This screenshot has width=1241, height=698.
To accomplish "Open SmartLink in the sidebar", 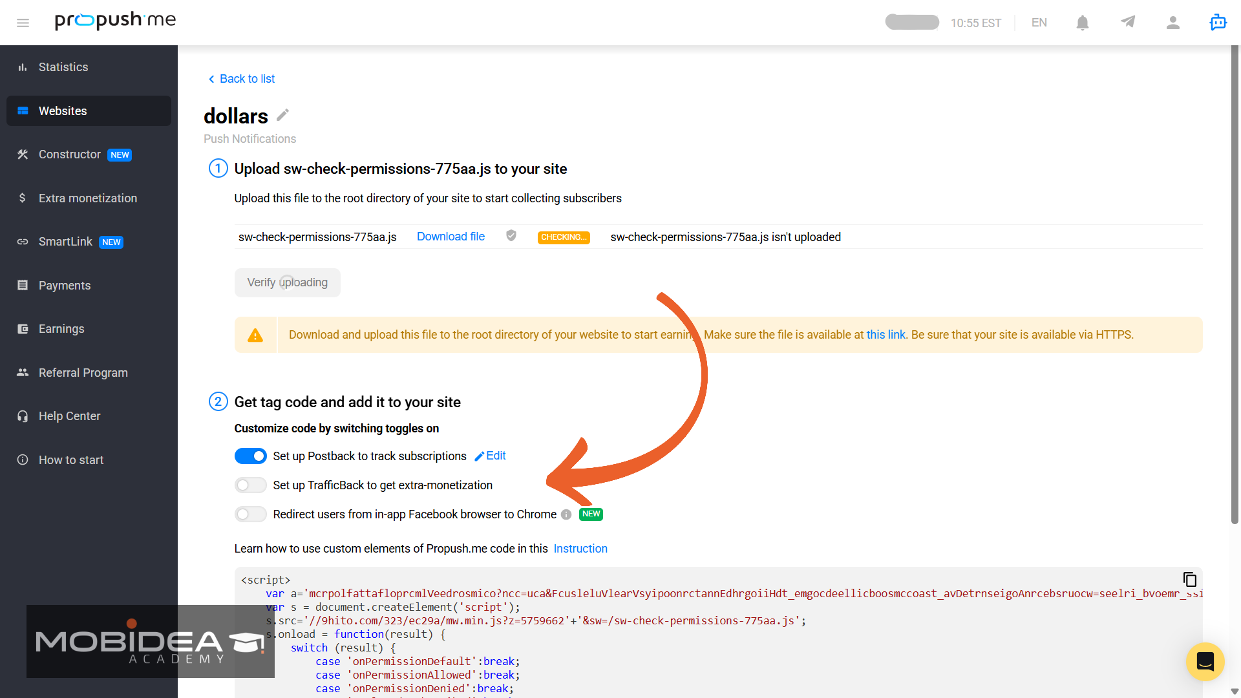I will coord(89,242).
